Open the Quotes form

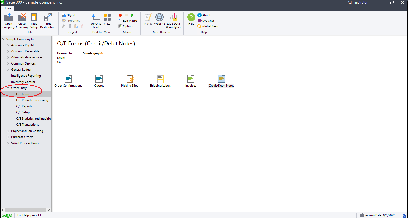point(99,81)
